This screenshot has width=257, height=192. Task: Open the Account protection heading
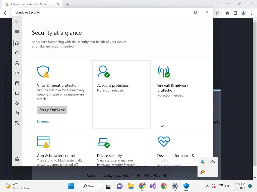(x=113, y=85)
